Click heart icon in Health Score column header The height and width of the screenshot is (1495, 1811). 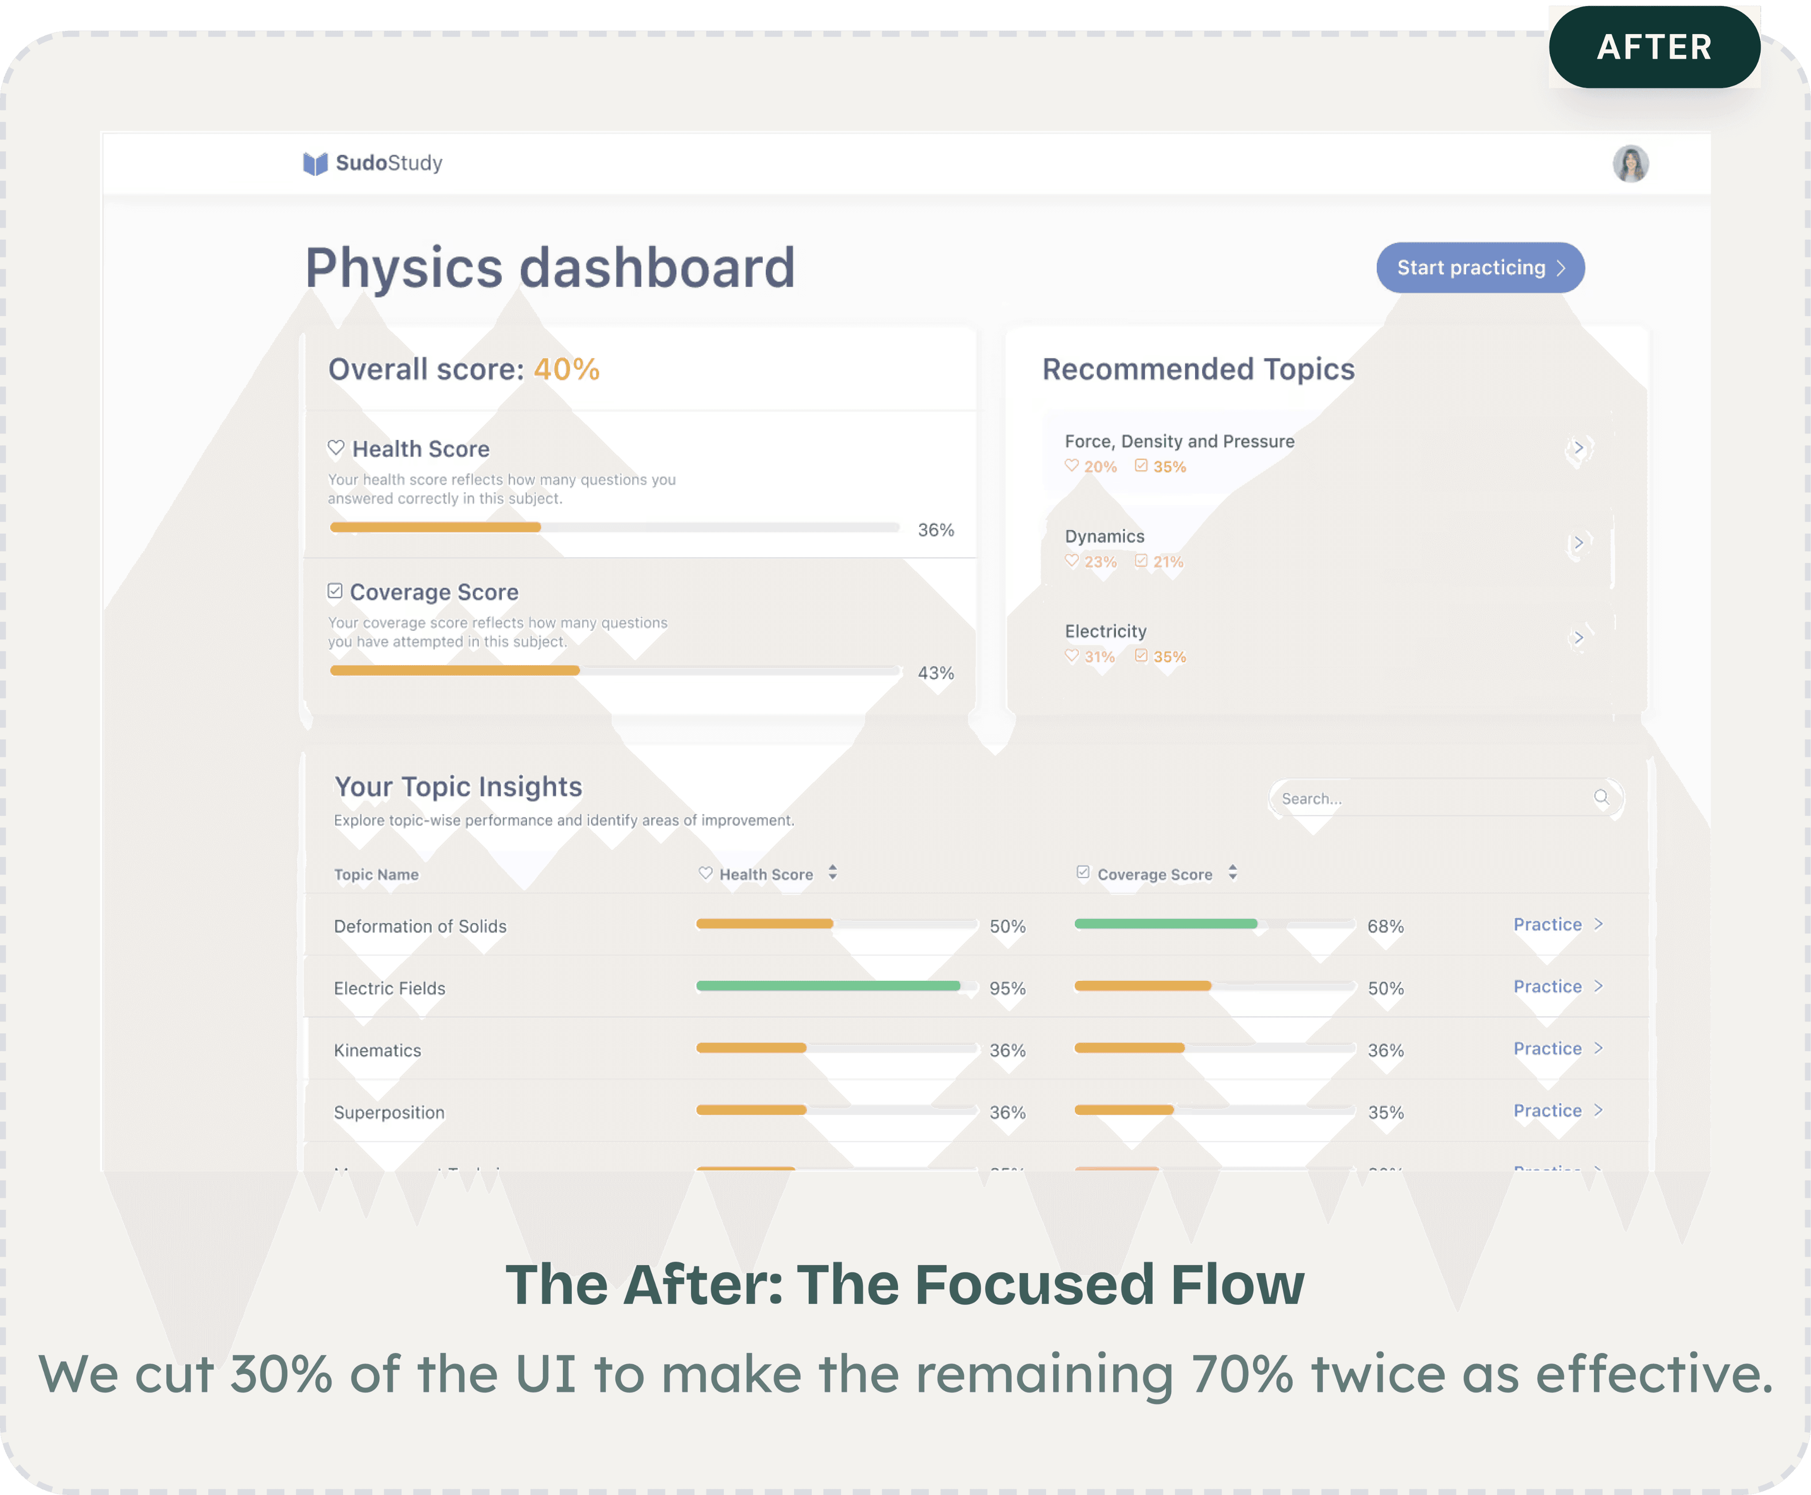tap(705, 873)
